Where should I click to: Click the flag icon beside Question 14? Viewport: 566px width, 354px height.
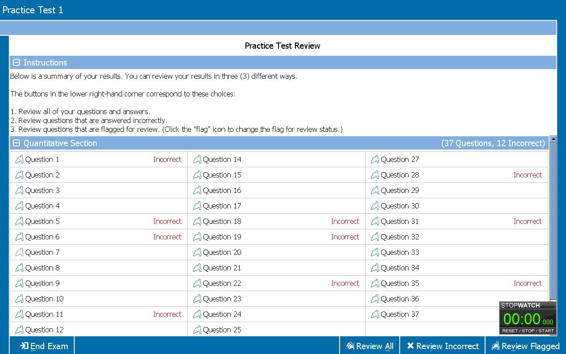(197, 159)
